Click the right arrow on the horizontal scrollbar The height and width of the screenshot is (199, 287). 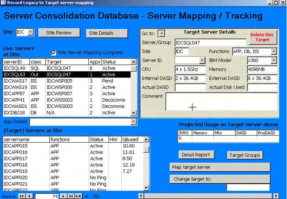(x=276, y=195)
